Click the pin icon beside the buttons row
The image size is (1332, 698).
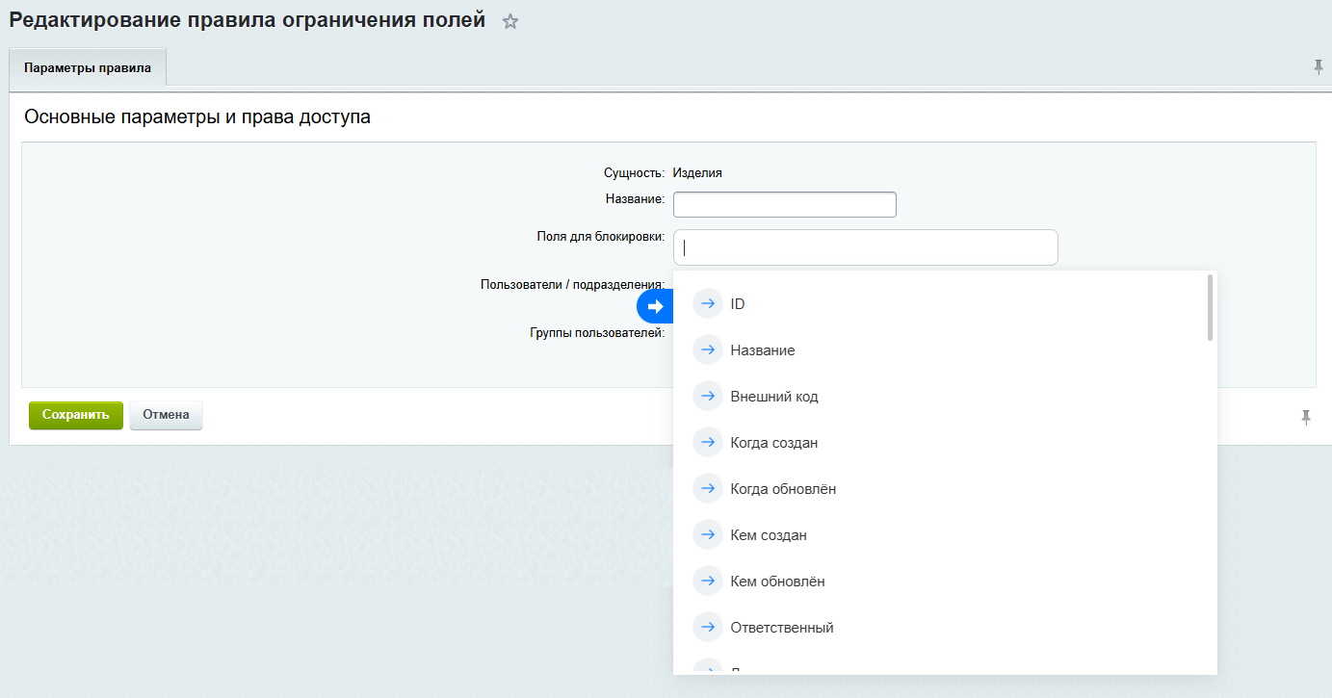pos(1306,418)
